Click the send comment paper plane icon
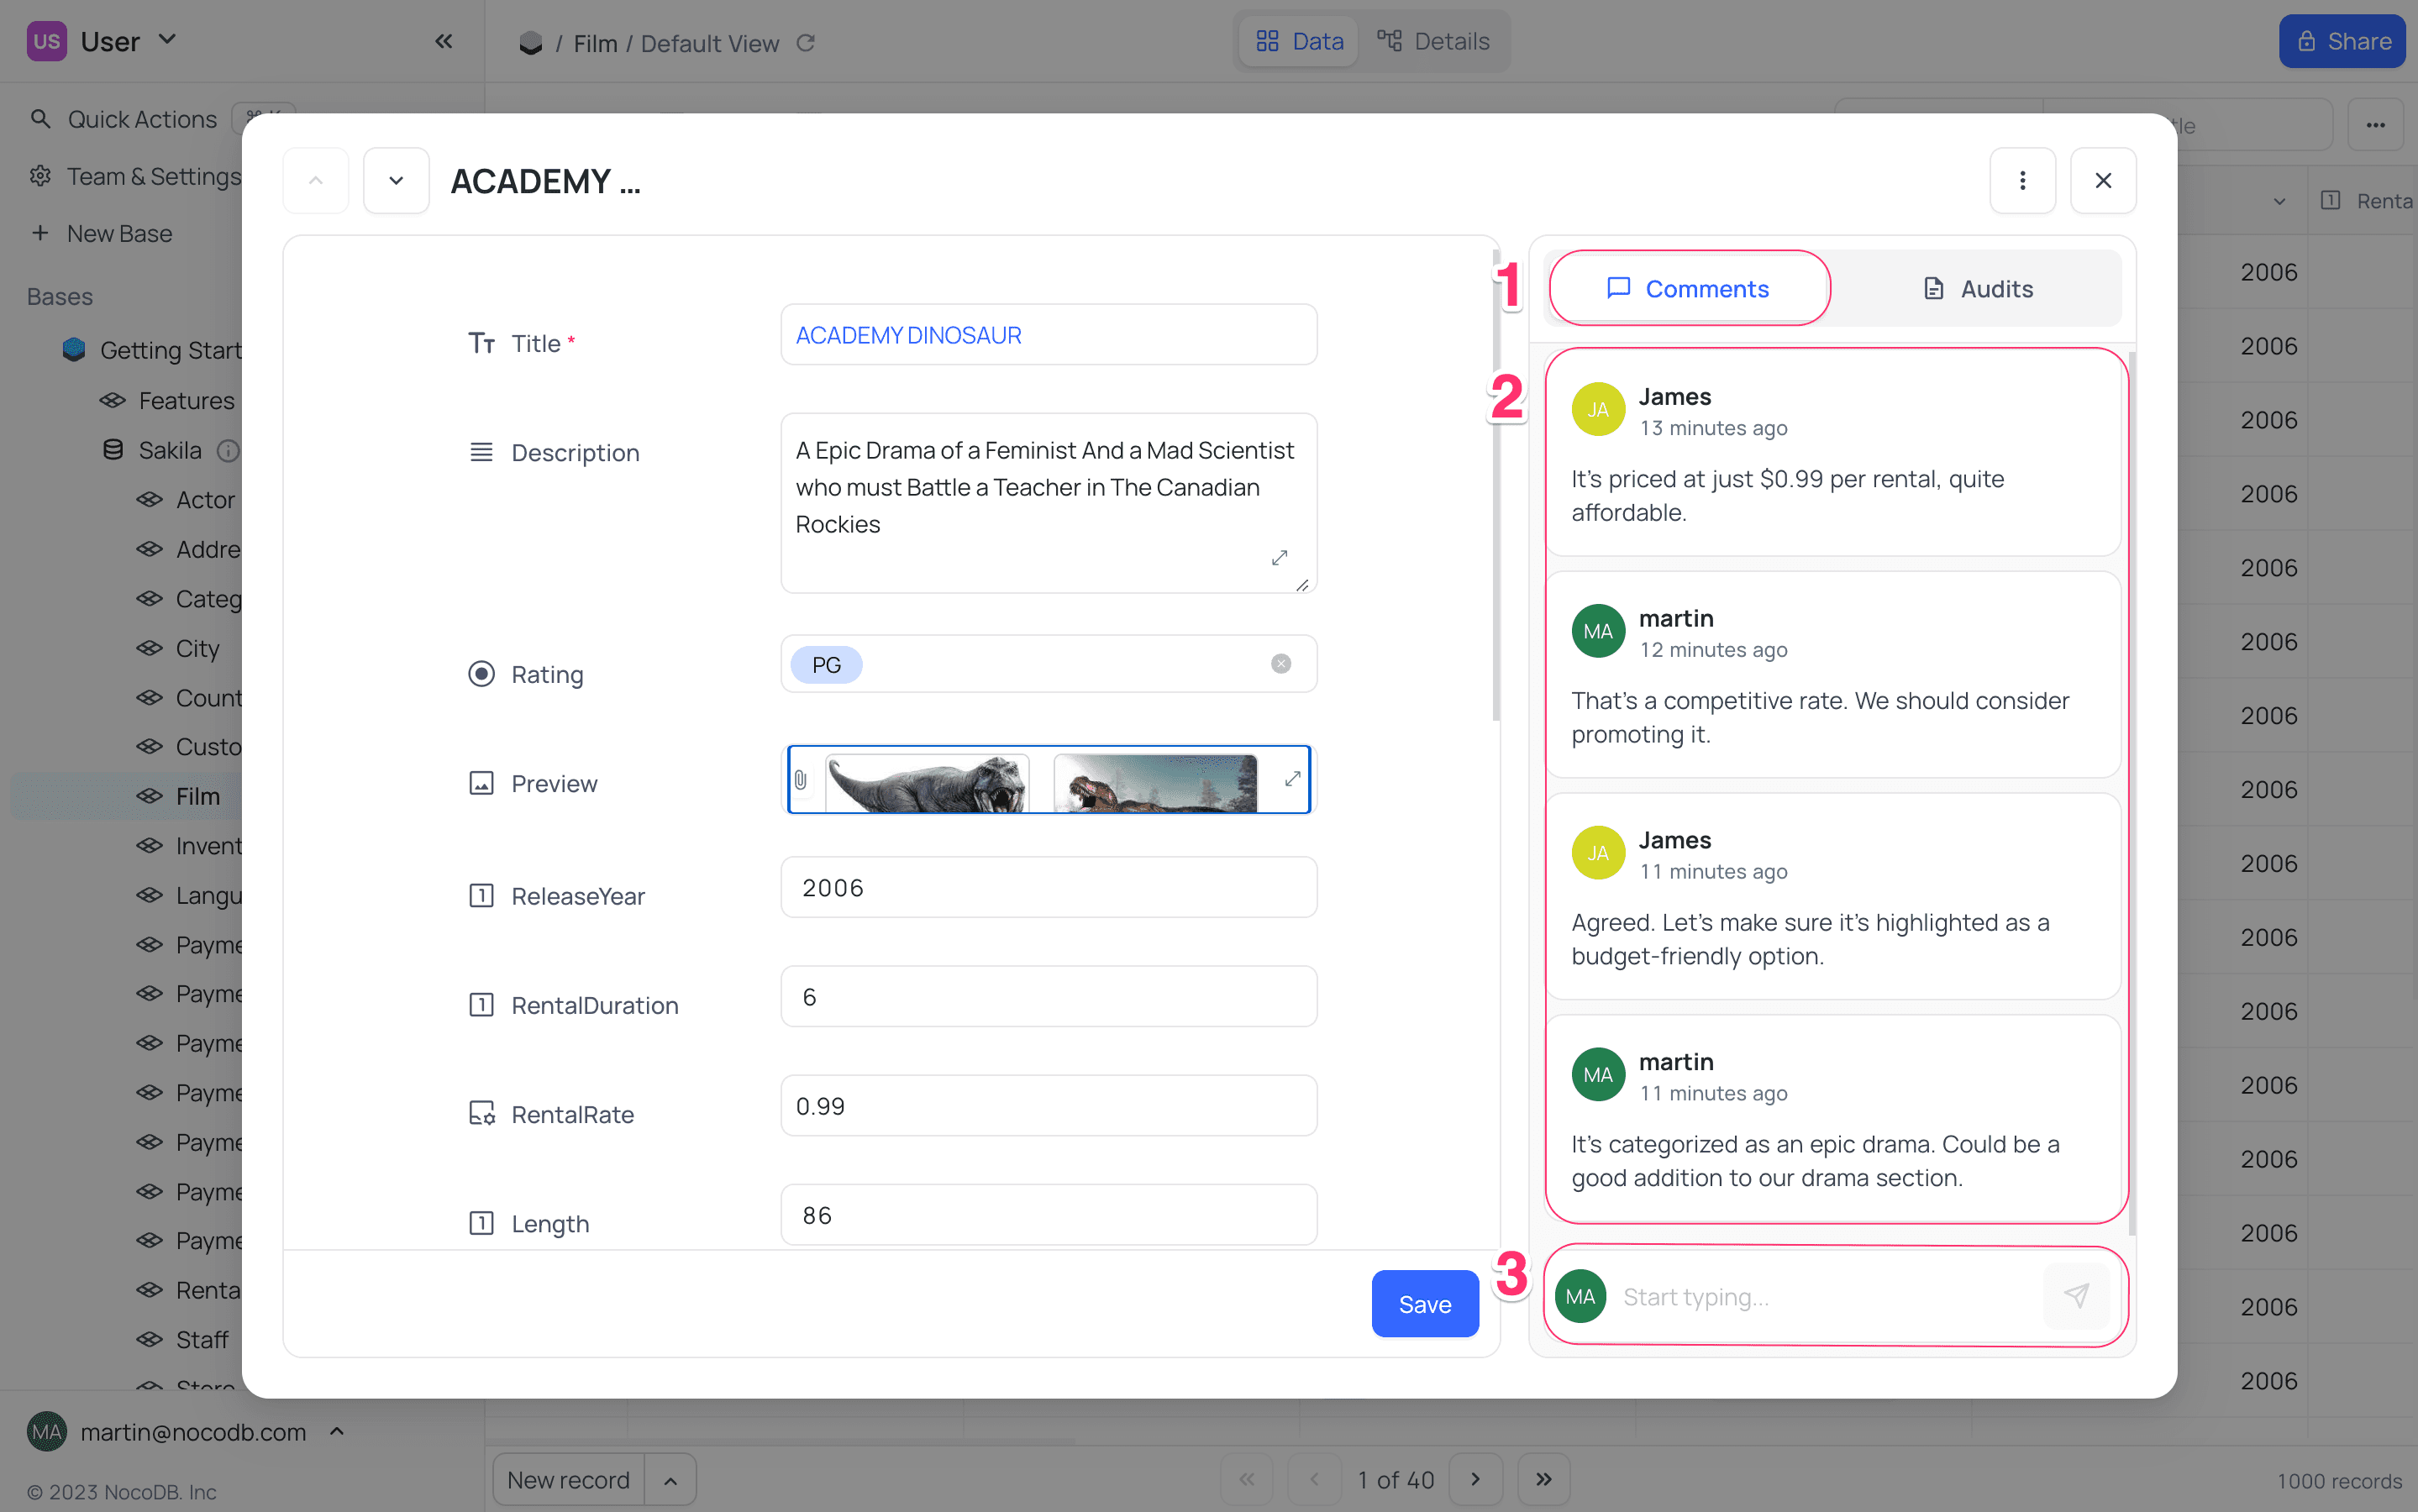This screenshot has height=1512, width=2418. click(x=2076, y=1296)
